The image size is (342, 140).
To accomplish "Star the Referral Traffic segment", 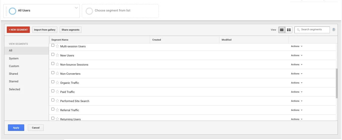I will point(57,110).
